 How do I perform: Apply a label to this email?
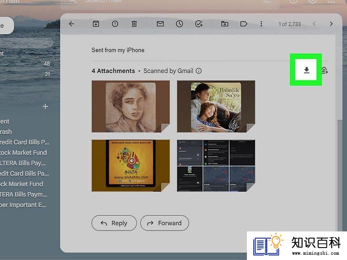[244, 24]
